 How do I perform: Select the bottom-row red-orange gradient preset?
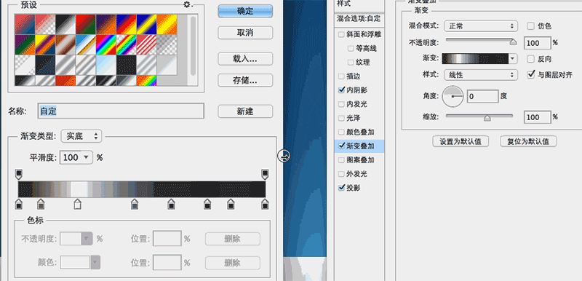65,81
